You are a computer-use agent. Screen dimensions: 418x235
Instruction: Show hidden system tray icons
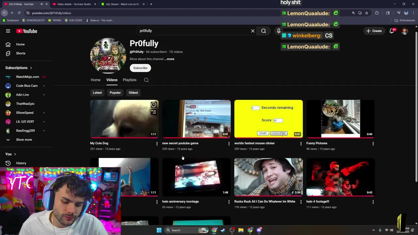(x=374, y=230)
